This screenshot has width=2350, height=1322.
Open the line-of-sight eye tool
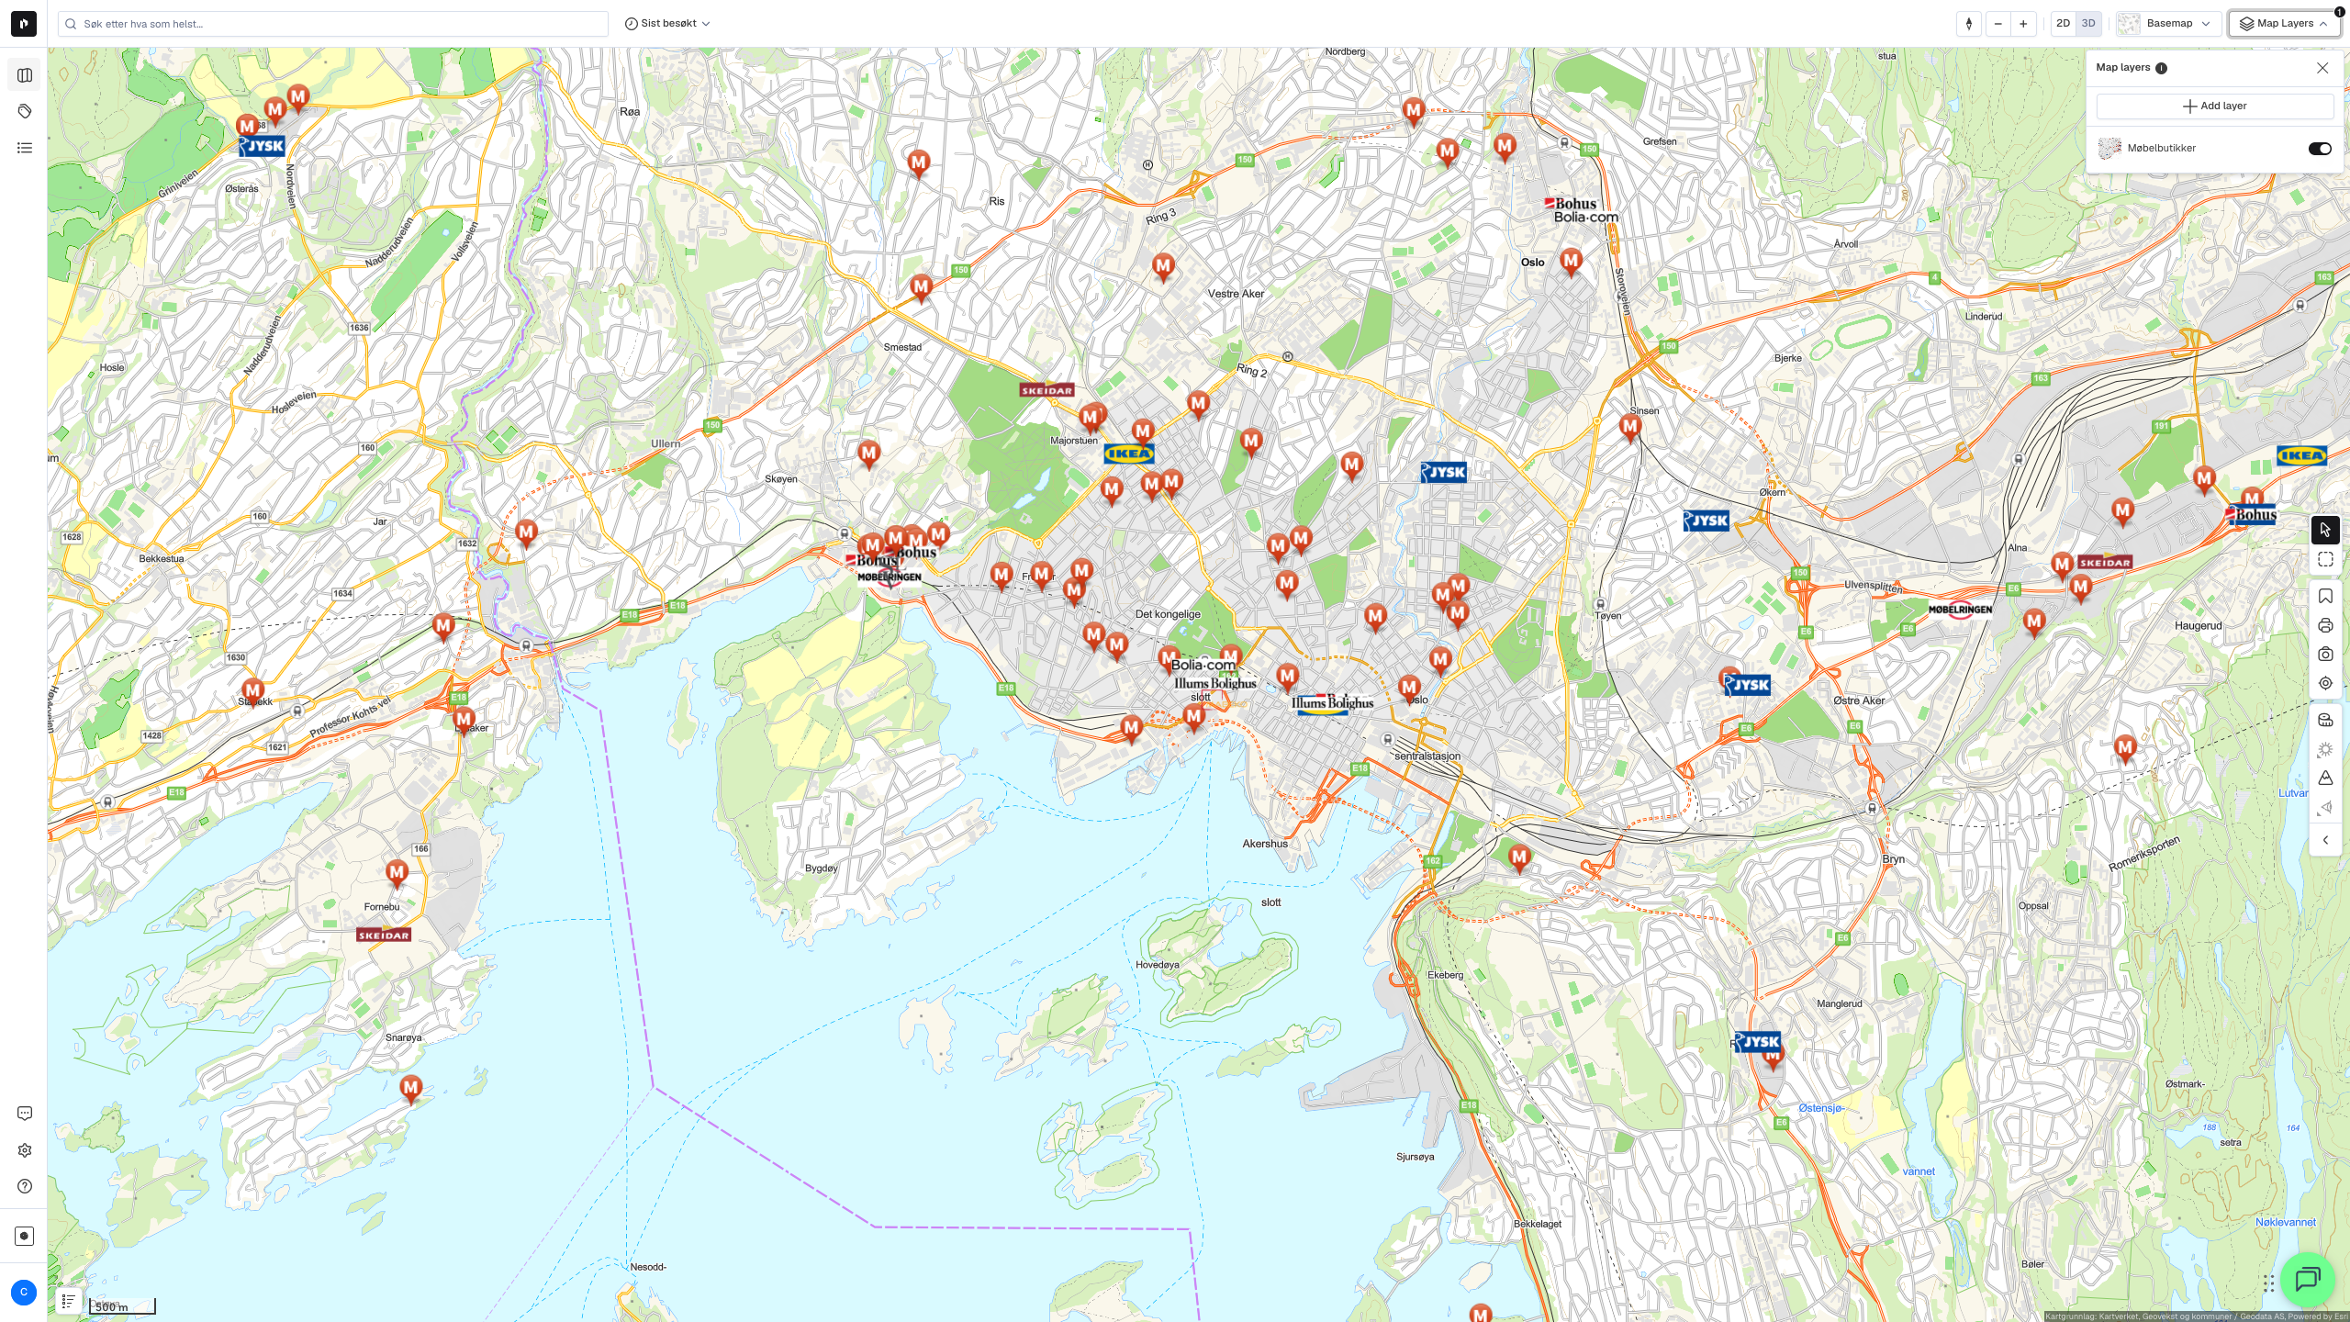click(2325, 808)
